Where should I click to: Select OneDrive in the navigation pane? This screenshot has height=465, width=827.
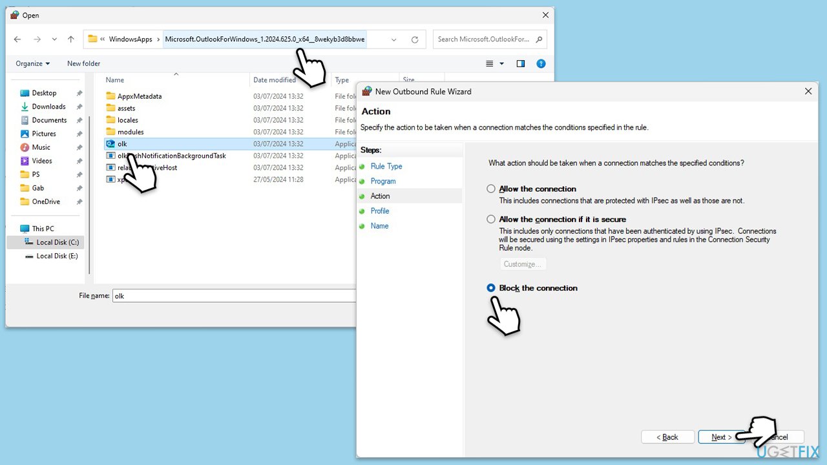tap(46, 201)
